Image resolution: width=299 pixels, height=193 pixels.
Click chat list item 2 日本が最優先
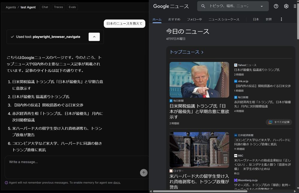tap(41, 97)
